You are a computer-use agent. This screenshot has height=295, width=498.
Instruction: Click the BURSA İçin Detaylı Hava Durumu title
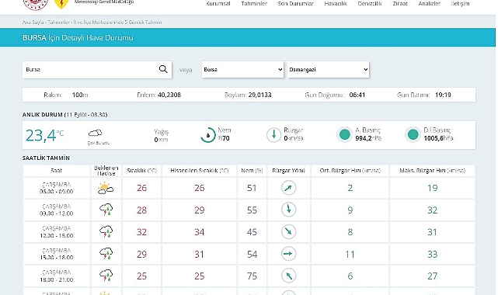78,38
